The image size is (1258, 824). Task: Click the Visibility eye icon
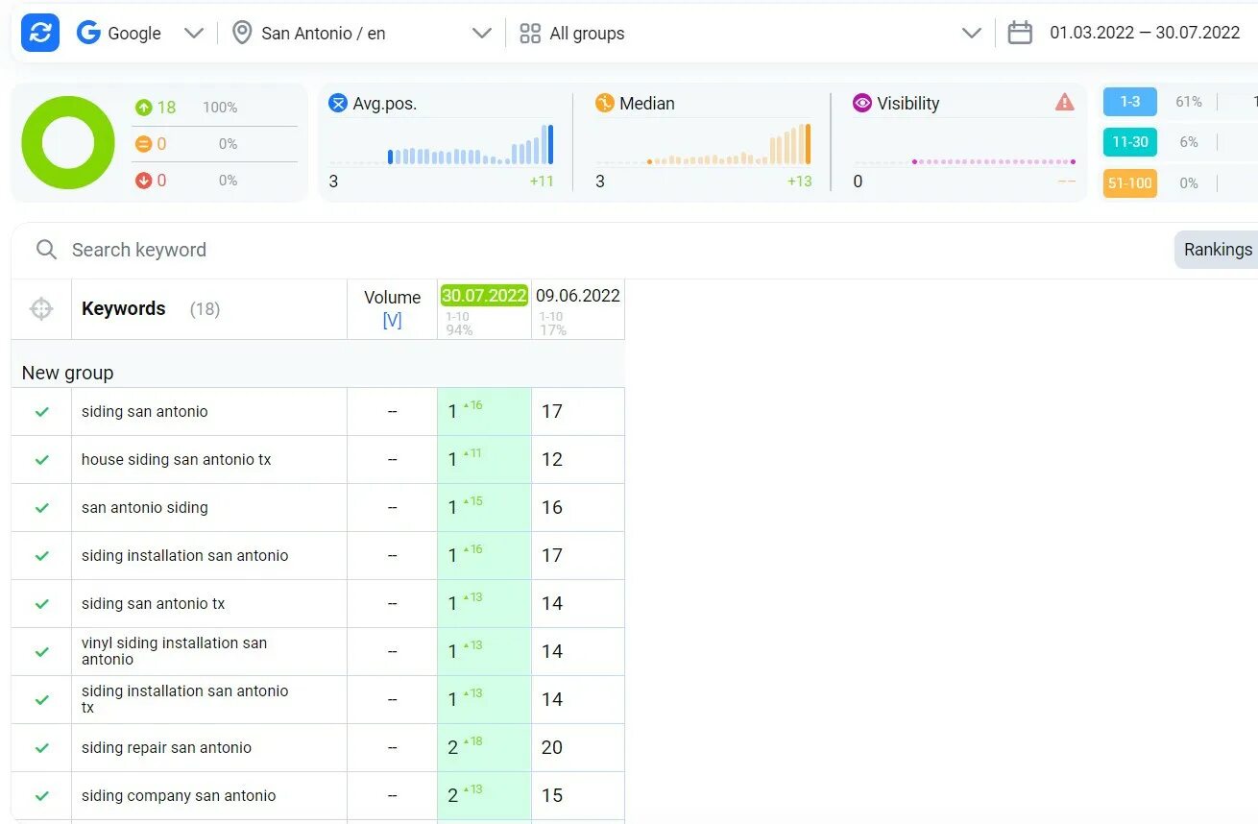pos(862,103)
